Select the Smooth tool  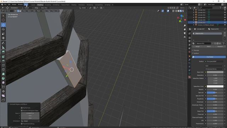click(x=3, y=82)
